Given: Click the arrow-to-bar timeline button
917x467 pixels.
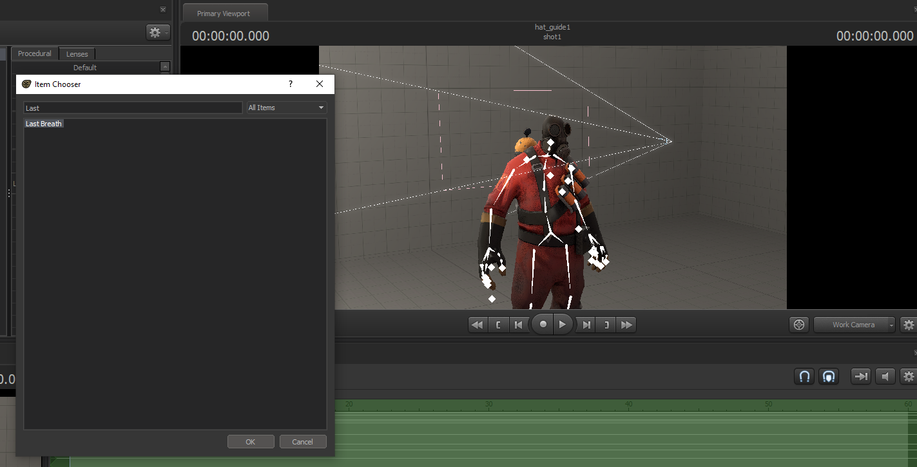Looking at the screenshot, I should (x=860, y=376).
